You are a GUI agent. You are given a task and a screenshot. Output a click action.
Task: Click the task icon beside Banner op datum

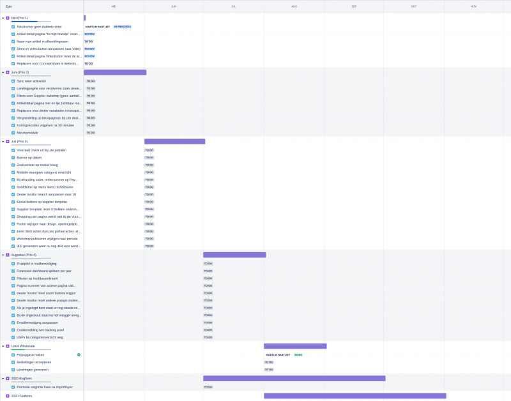pos(13,157)
